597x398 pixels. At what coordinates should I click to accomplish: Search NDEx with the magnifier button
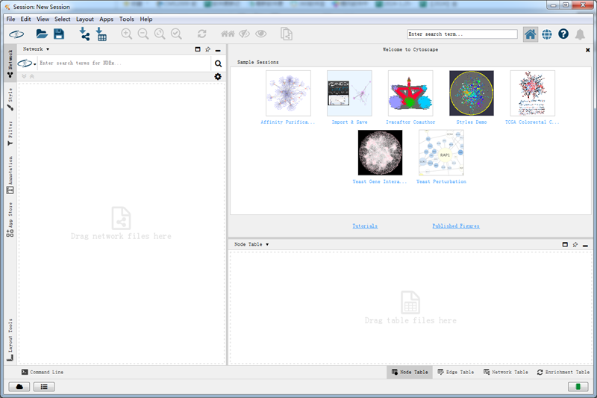point(218,63)
